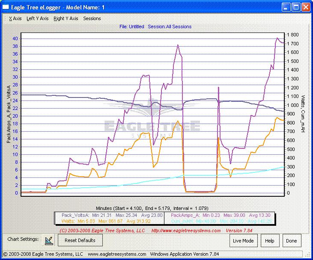The width and height of the screenshot is (313, 260).
Task: Expand the Sessions menu
Action: (92, 18)
